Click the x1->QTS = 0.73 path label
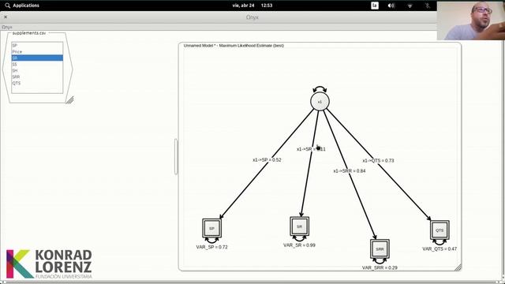The image size is (505, 284). pos(378,160)
